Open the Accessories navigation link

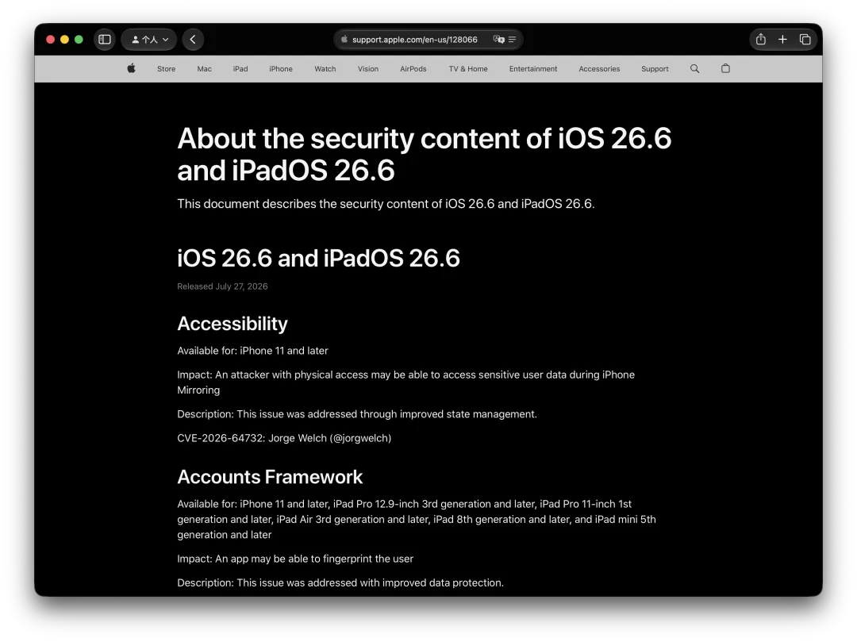pos(599,69)
